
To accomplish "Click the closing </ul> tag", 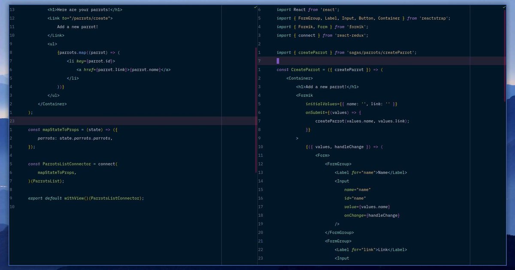I will 54,95.
